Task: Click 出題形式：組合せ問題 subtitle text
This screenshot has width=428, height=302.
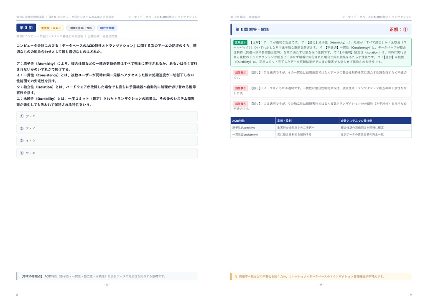Action: click(x=103, y=36)
